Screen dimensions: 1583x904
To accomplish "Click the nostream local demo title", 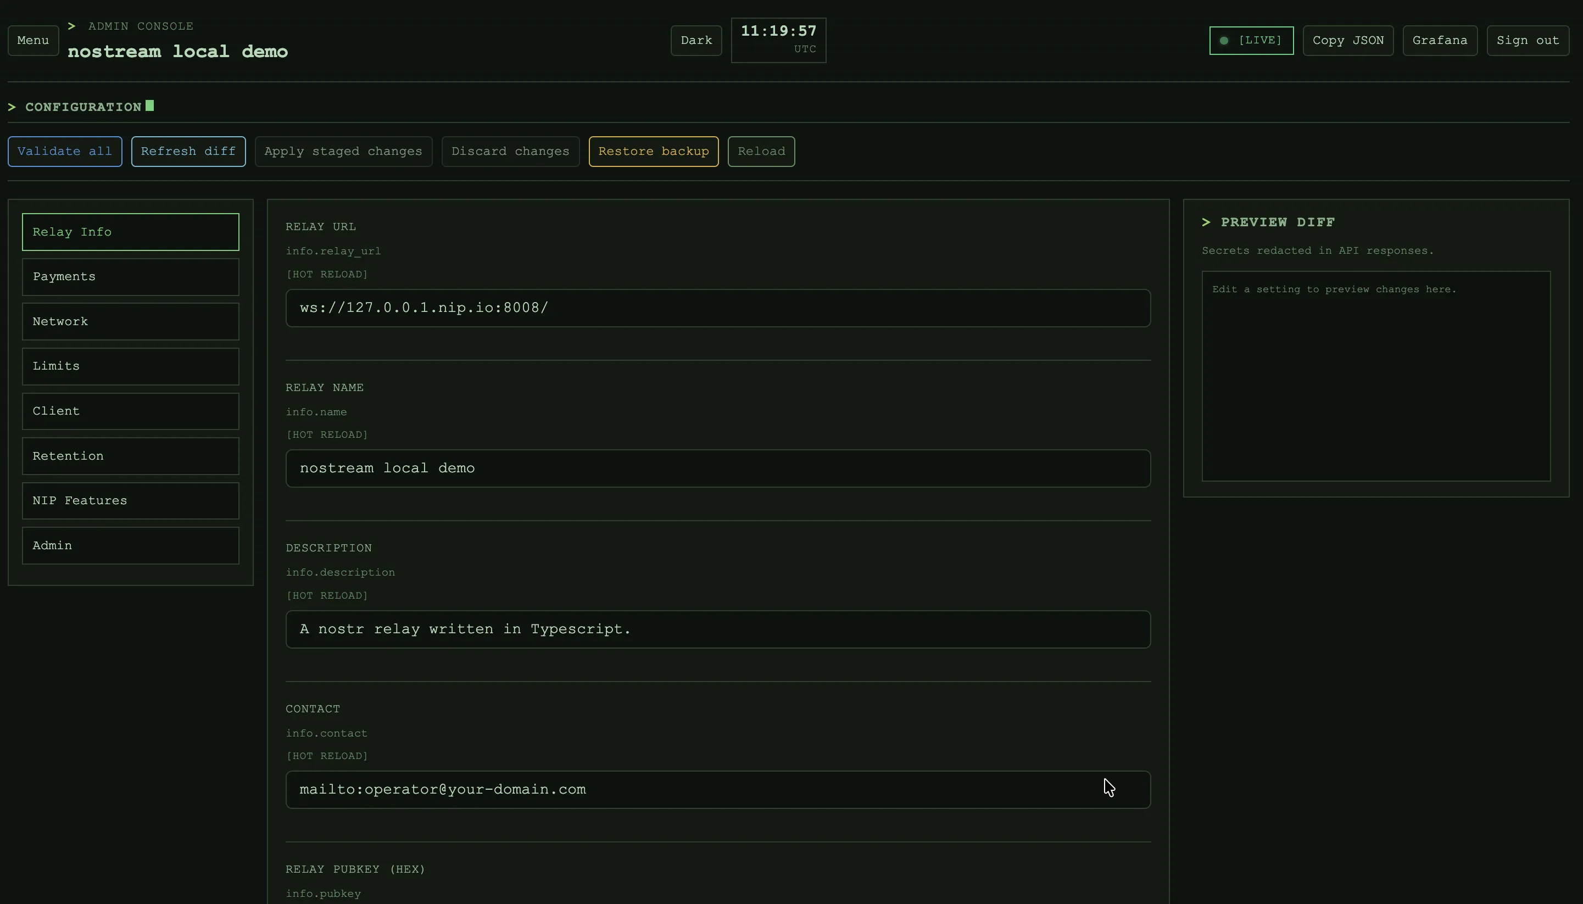I will [177, 52].
